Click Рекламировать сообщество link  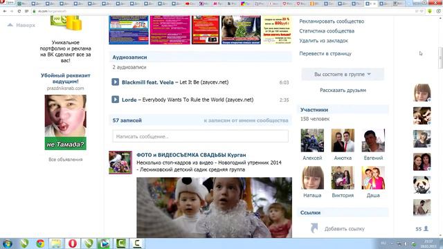[332, 21]
